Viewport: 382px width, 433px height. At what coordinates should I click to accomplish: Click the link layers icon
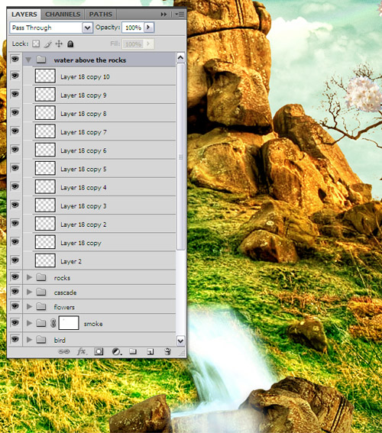64,351
